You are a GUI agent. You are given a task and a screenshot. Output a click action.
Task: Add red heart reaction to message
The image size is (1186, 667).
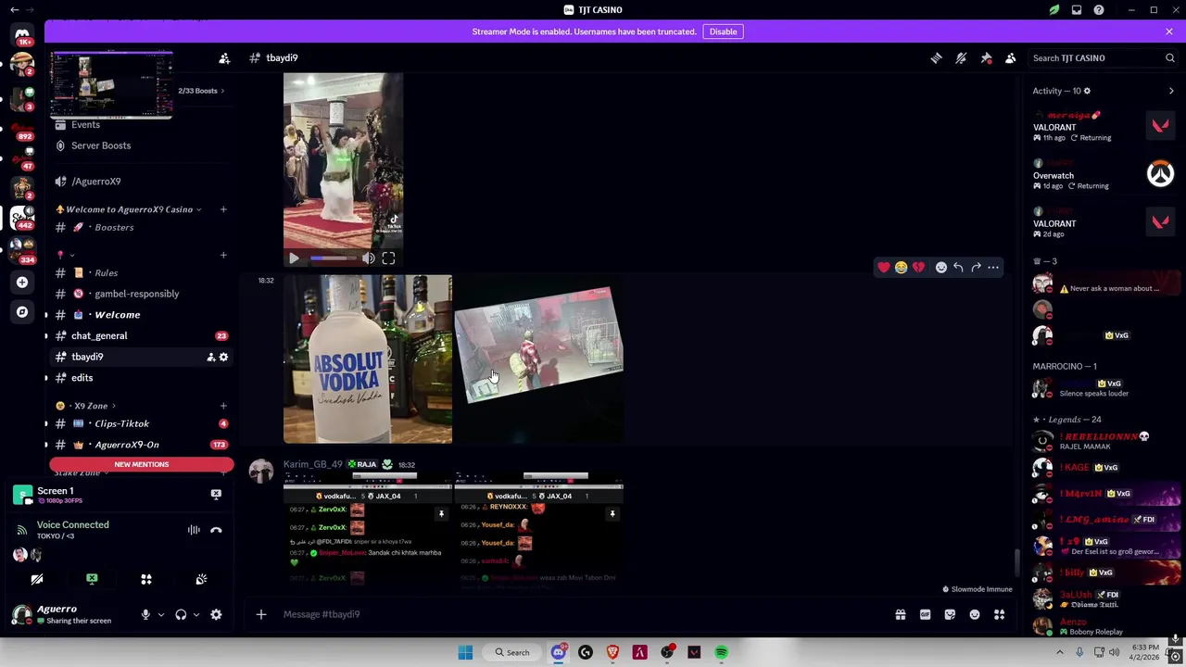click(884, 268)
